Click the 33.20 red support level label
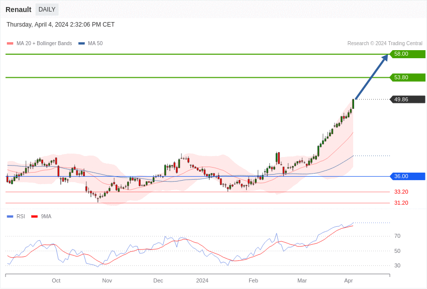The height and width of the screenshot is (289, 427). [401, 192]
